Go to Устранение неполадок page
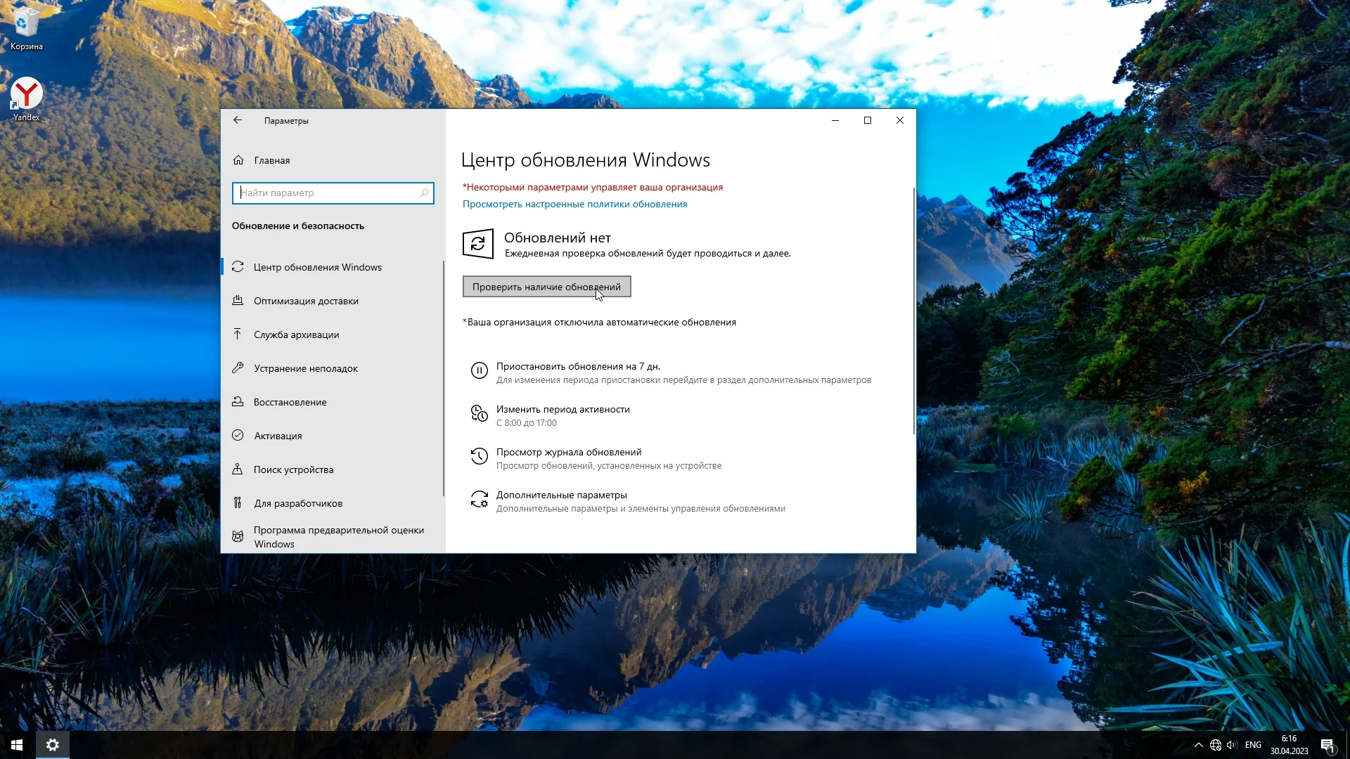1350x759 pixels. pyautogui.click(x=305, y=368)
